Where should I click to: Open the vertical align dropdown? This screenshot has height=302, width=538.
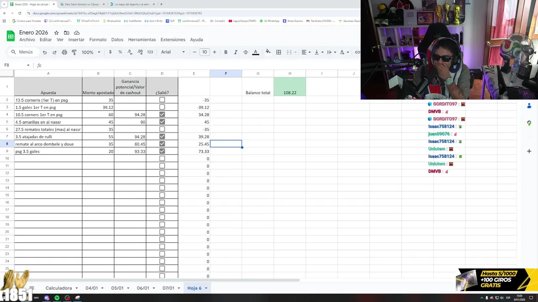[319, 52]
